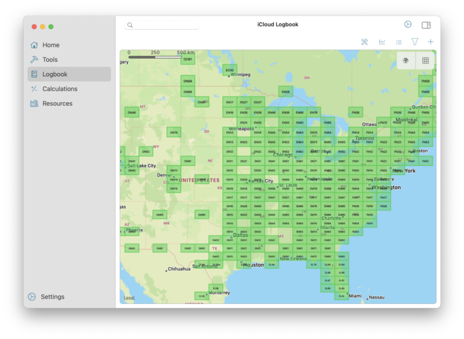The height and width of the screenshot is (339, 464).
Task: Open the filter funnel options
Action: point(415,42)
